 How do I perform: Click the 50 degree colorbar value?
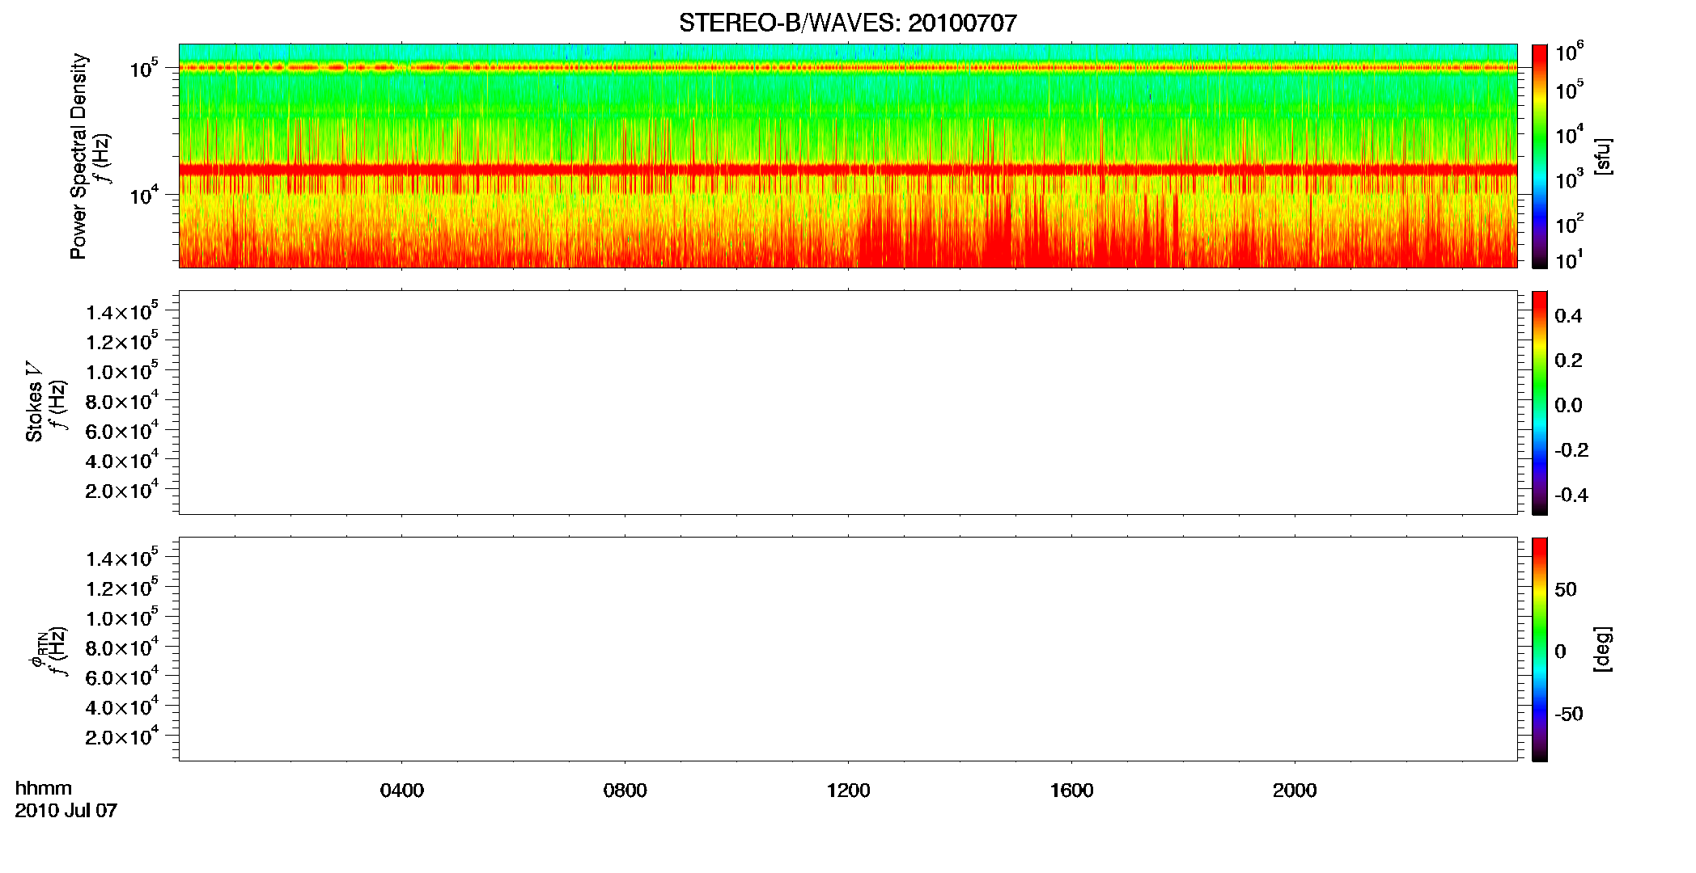point(1566,589)
